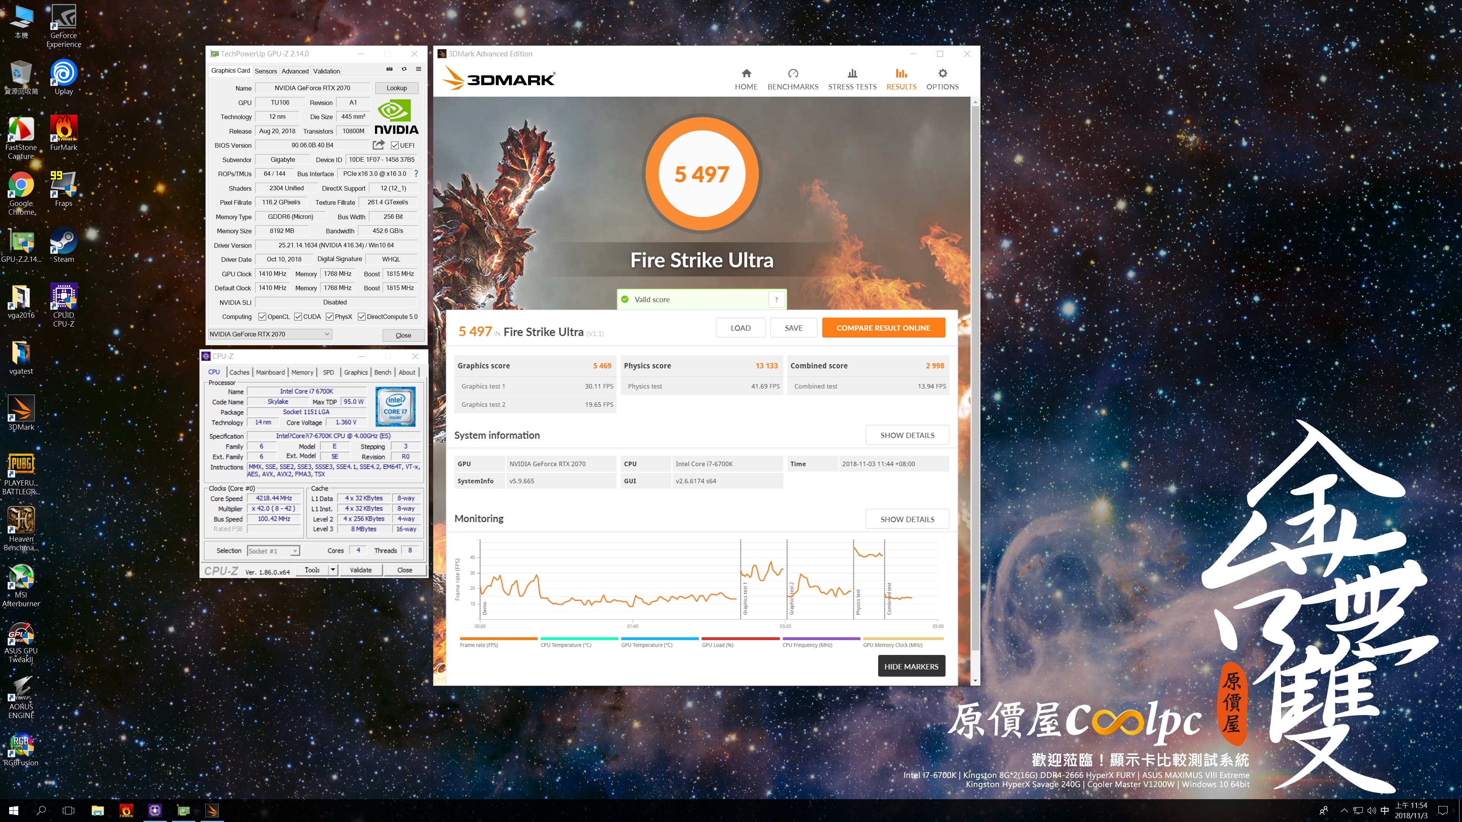Open CPU-Z Socket #1 selection dropdown

[274, 551]
